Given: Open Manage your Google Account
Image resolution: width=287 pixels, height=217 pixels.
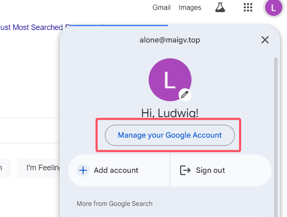Looking at the screenshot, I should click(x=170, y=135).
